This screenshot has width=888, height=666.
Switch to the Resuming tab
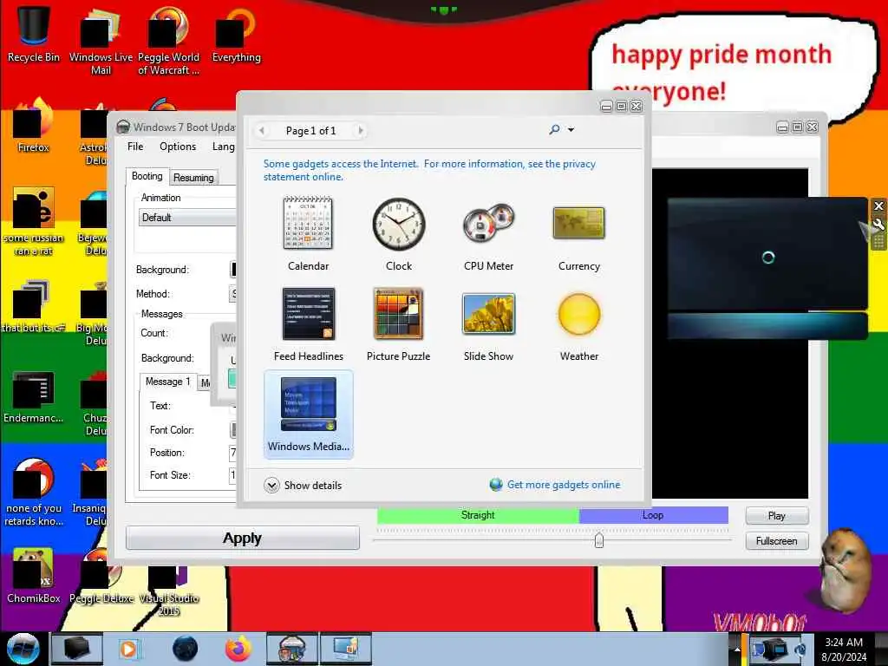click(193, 178)
